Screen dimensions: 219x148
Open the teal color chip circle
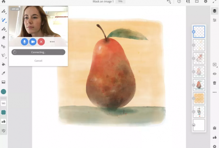4,92
